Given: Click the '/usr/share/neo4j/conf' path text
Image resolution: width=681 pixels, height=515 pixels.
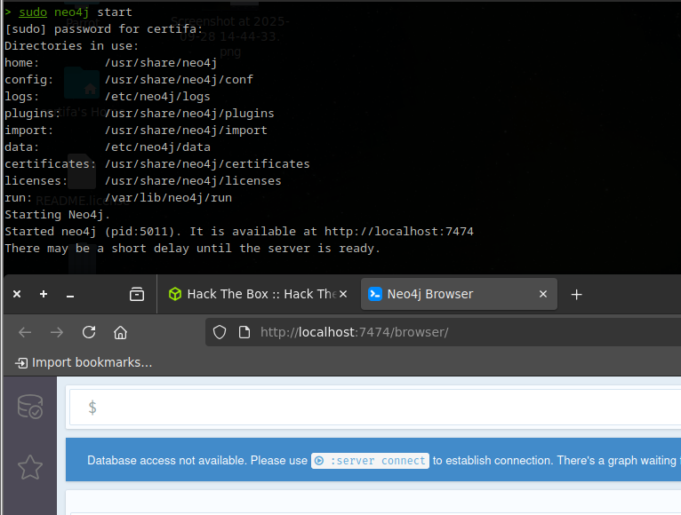Looking at the screenshot, I should point(179,80).
